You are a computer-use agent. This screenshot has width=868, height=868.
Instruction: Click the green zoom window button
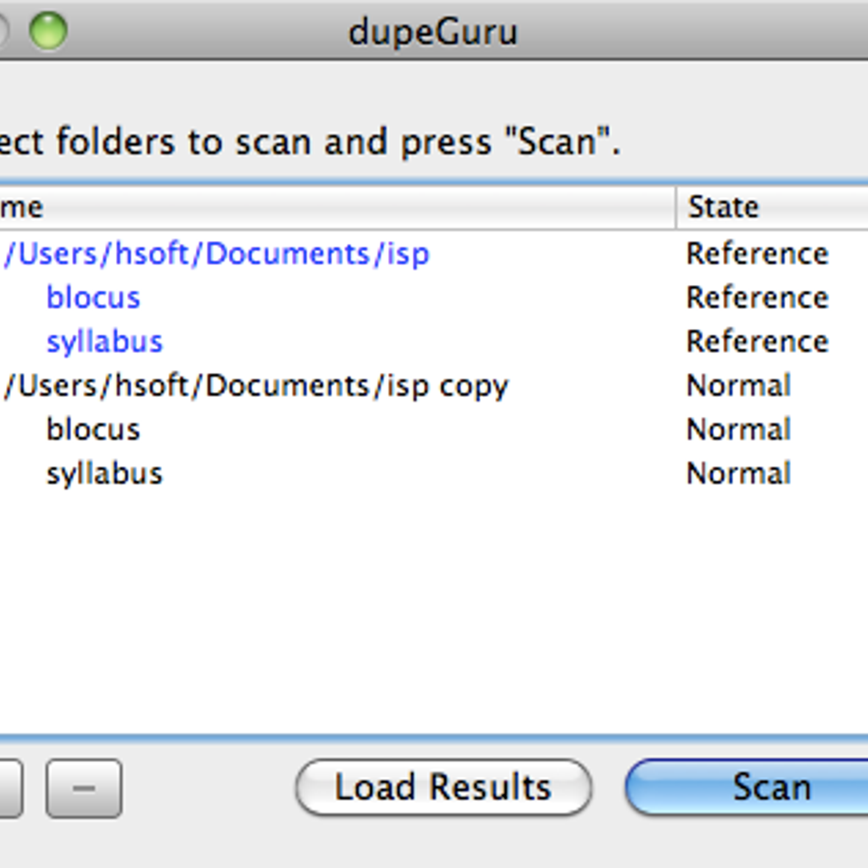(x=48, y=31)
